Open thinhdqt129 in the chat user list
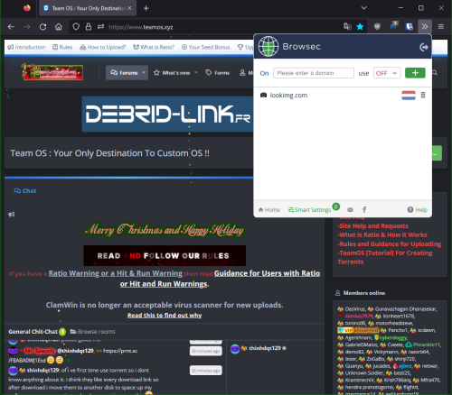This screenshot has height=395, width=452. tap(265, 348)
